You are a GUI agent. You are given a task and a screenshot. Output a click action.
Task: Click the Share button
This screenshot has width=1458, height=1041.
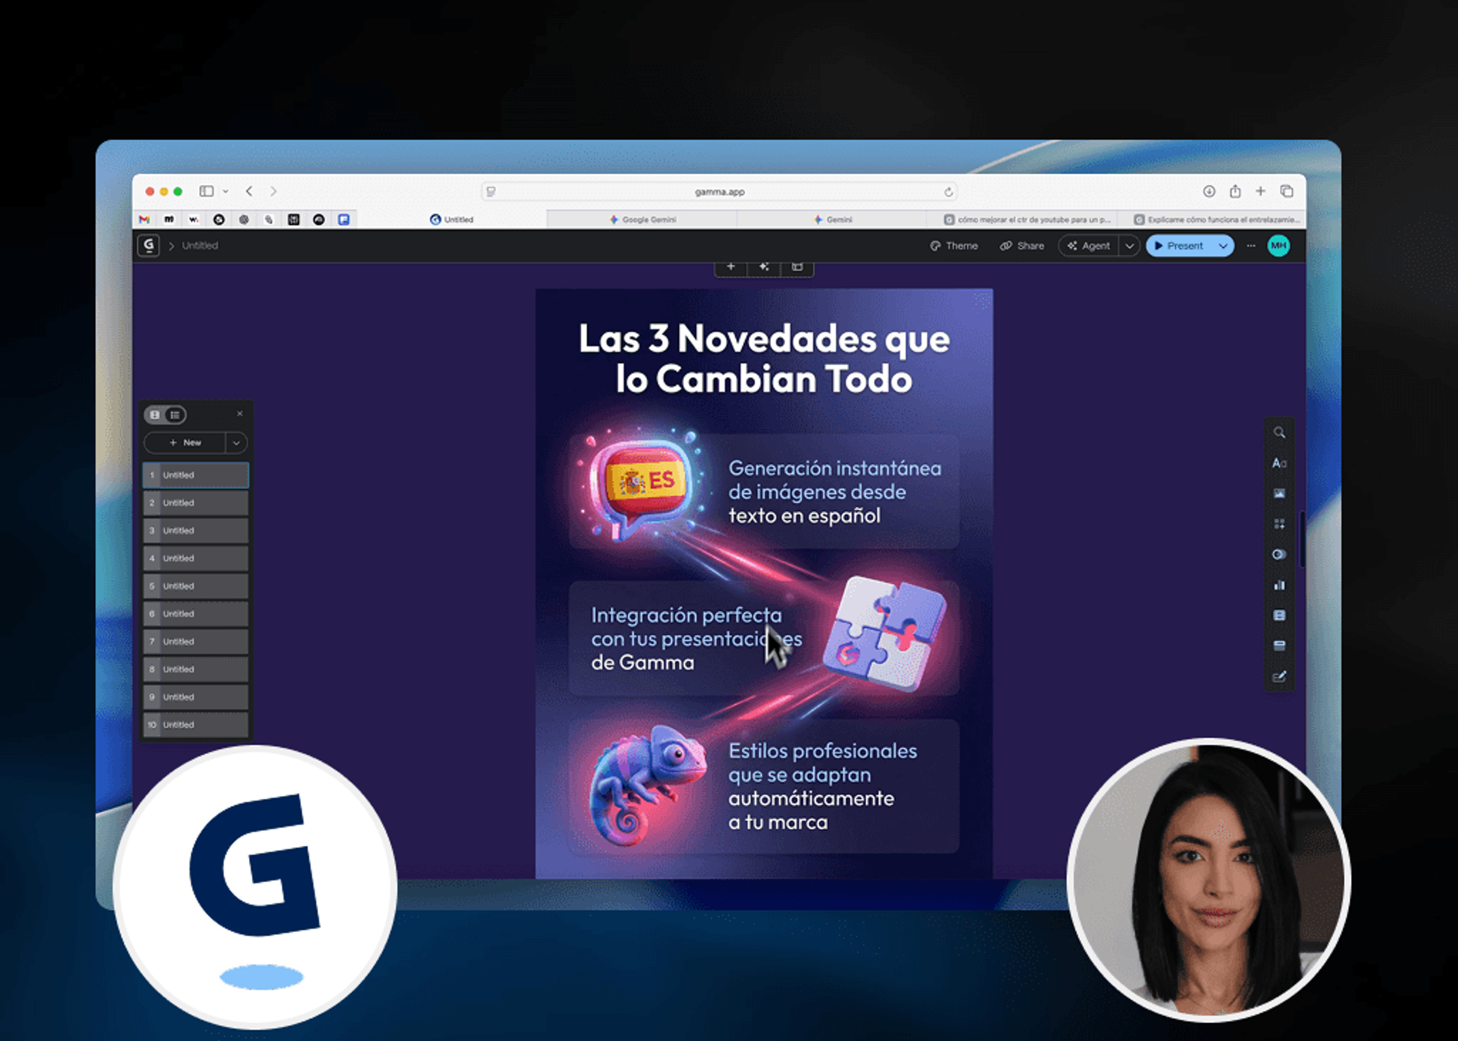pyautogui.click(x=1022, y=245)
